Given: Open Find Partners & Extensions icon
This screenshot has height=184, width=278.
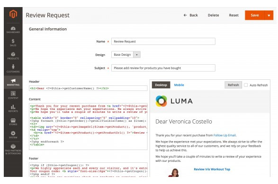Looking at the screenshot, I should (x=13, y=150).
